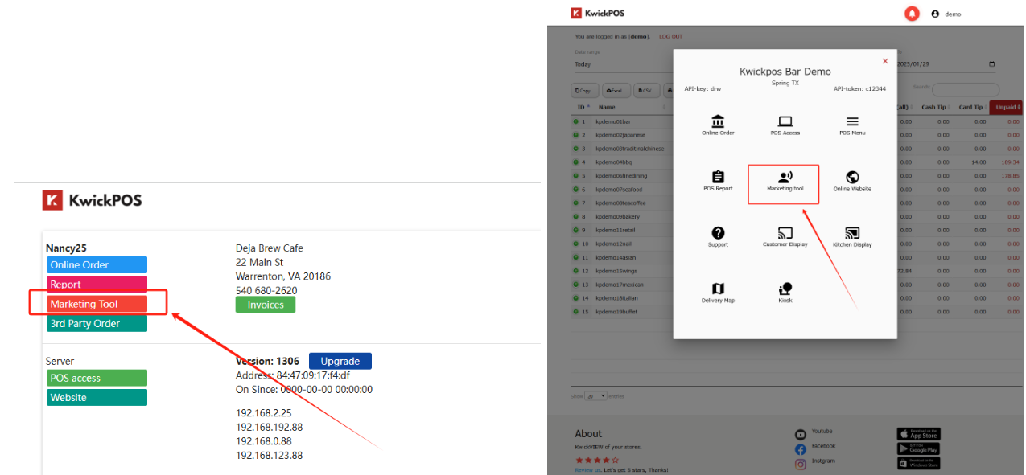Open Kiosk icon in dialog
This screenshot has height=475, width=1026.
tap(785, 289)
